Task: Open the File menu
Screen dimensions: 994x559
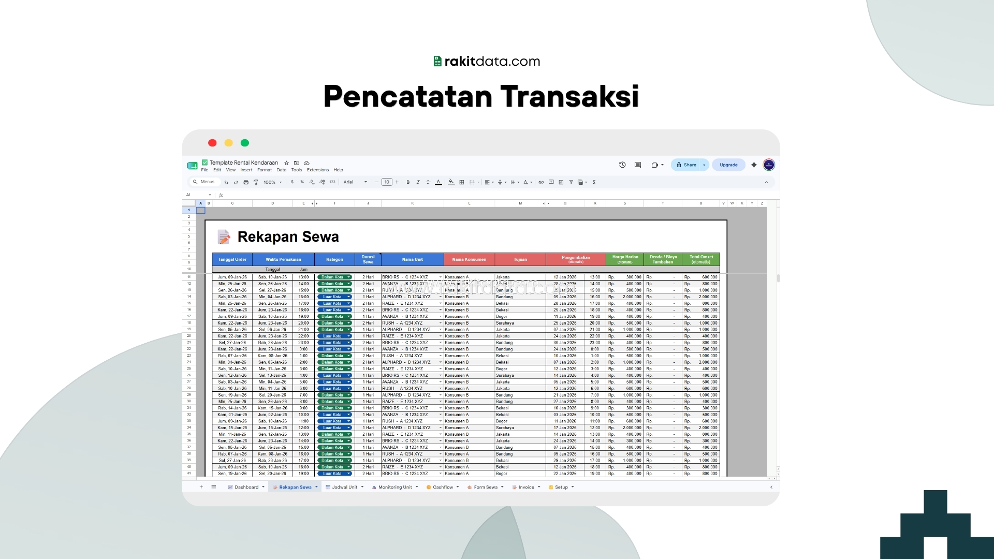Action: point(204,170)
